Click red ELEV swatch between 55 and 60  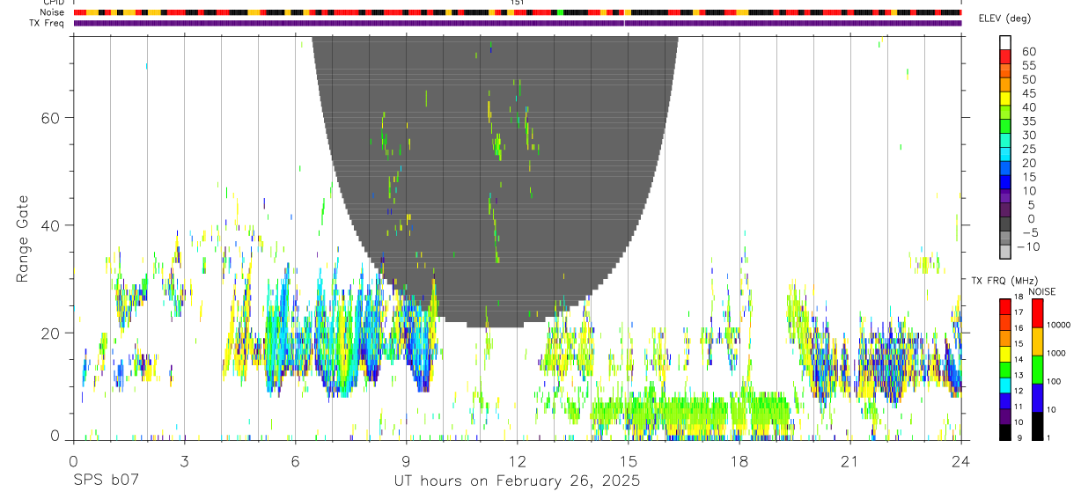tap(1005, 56)
